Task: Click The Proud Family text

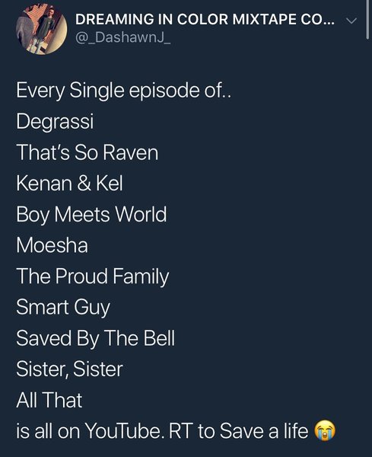Action: point(93,276)
